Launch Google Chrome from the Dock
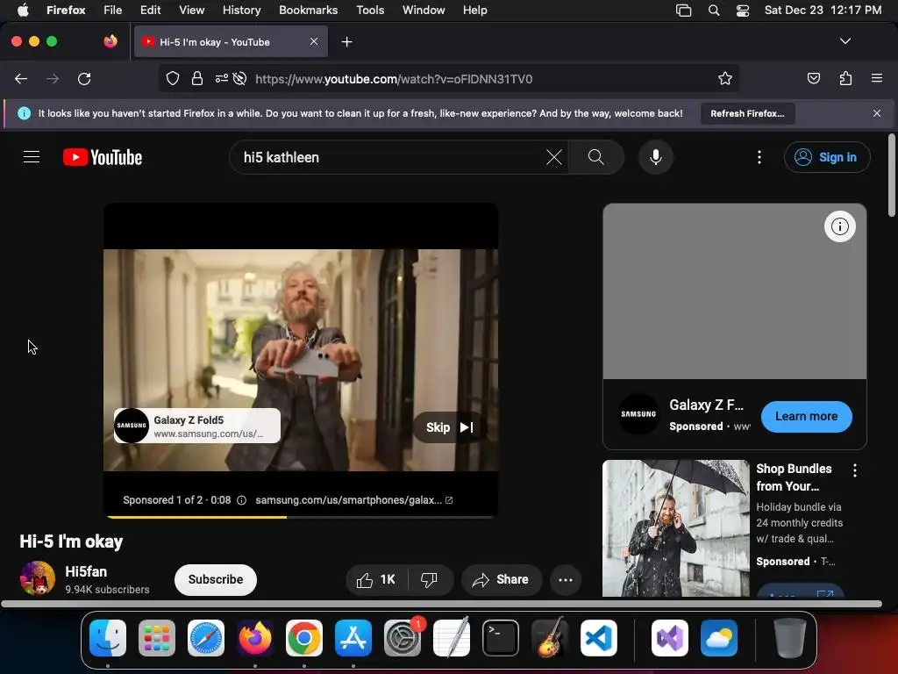 pyautogui.click(x=304, y=638)
